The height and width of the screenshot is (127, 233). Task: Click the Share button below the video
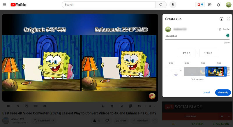[121, 121]
